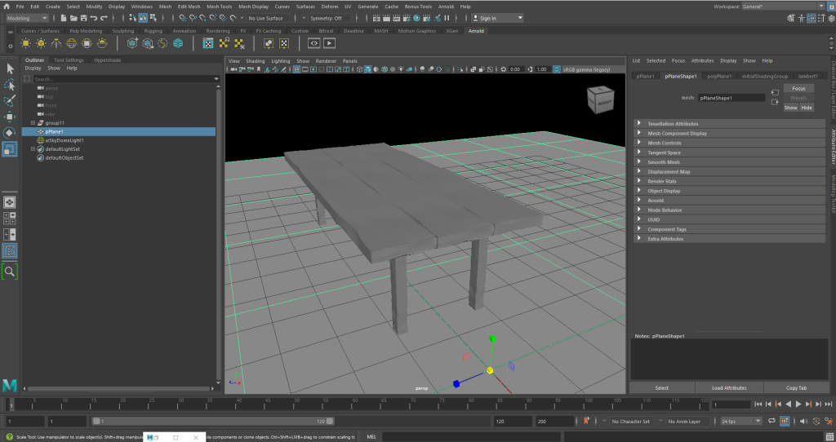
Task: Open the 24 fps frame rate dropdown
Action: point(741,422)
